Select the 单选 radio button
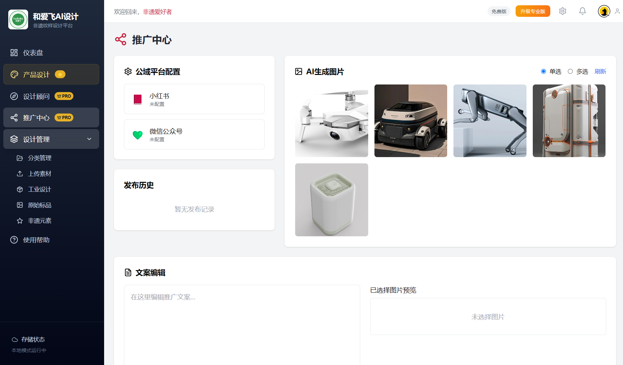Image resolution: width=623 pixels, height=365 pixels. point(543,71)
